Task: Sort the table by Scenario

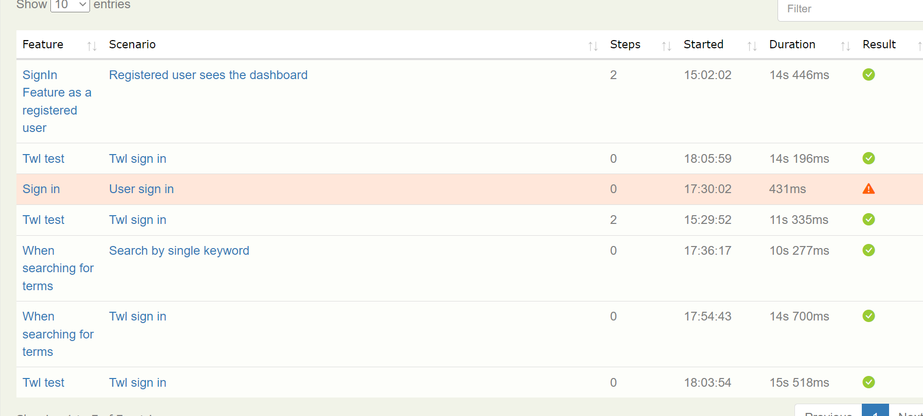Action: tap(592, 46)
